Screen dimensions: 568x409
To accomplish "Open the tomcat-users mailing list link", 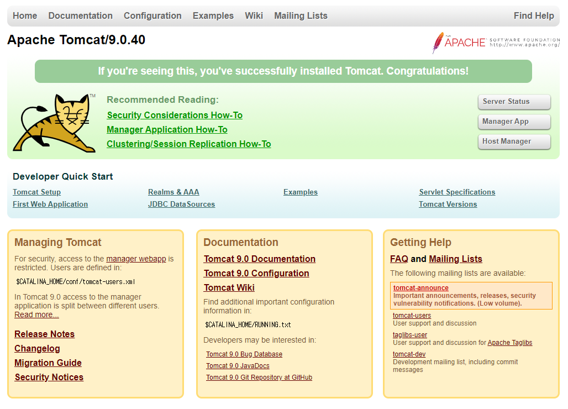I will 412,316.
